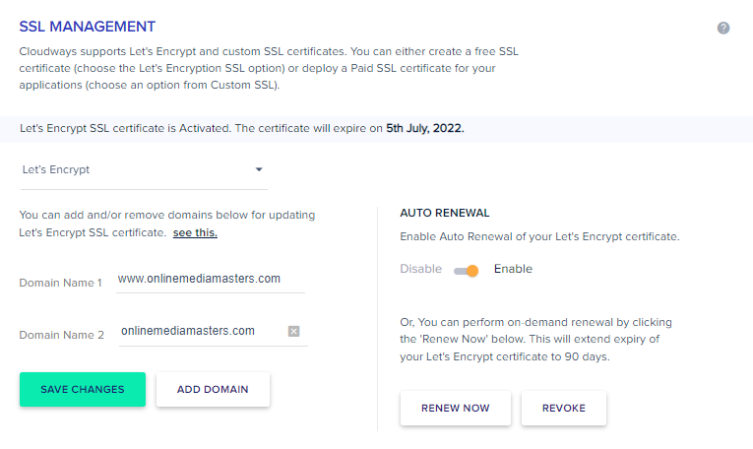
Task: Focus the Domain Name 1 field
Action: pyautogui.click(x=211, y=279)
